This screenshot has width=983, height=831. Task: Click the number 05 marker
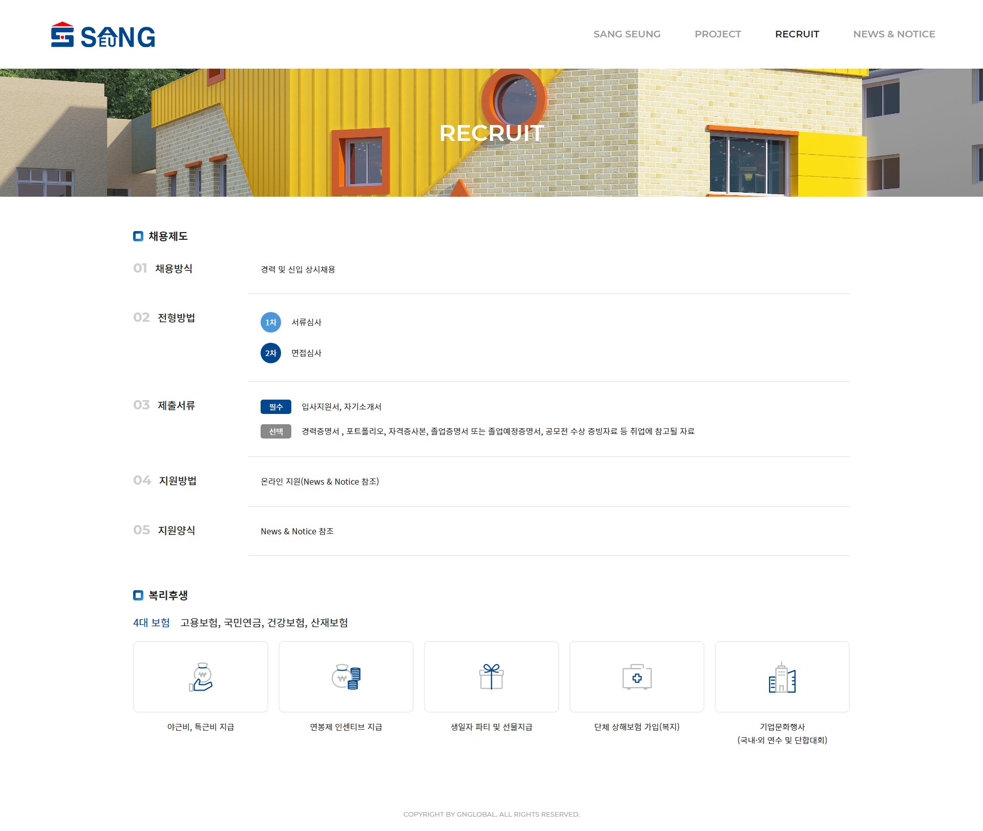tap(142, 530)
